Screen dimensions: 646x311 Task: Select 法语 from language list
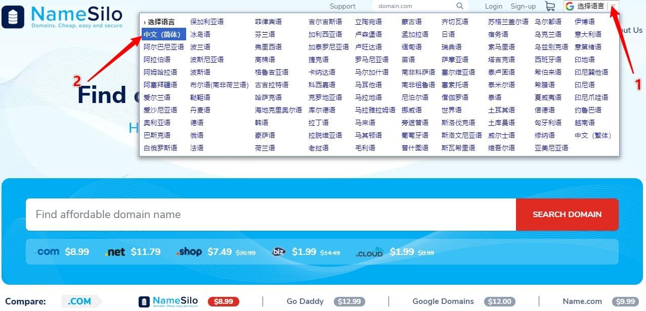pyautogui.click(x=197, y=148)
